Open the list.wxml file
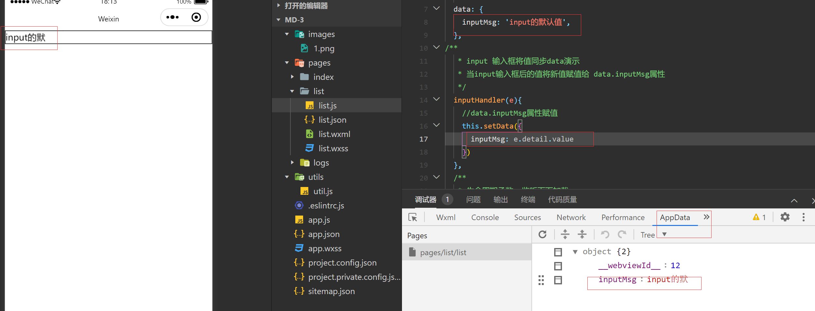This screenshot has height=311, width=815. (x=334, y=134)
